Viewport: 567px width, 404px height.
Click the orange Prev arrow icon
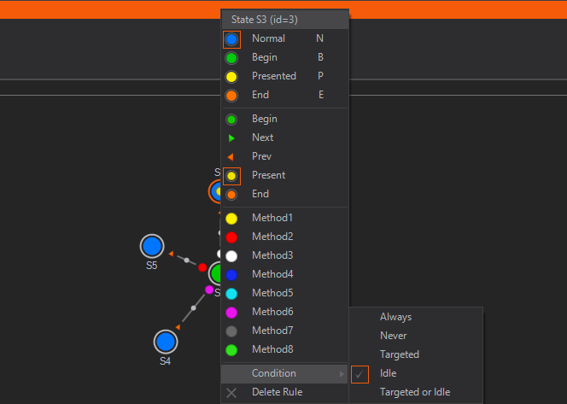(x=231, y=157)
